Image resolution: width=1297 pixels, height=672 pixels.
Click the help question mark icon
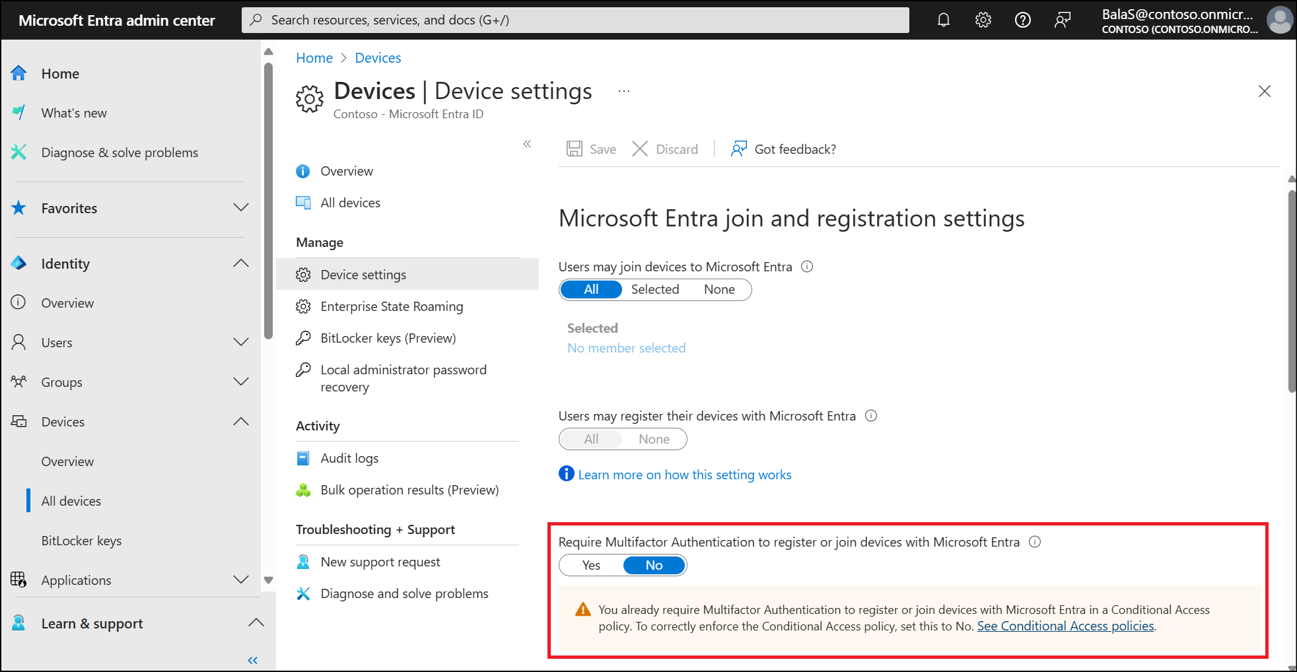1023,20
